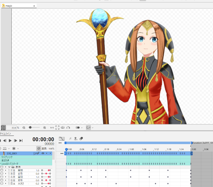Select the 表情 folder icon
The width and height of the screenshot is (213, 187).
click(13, 167)
